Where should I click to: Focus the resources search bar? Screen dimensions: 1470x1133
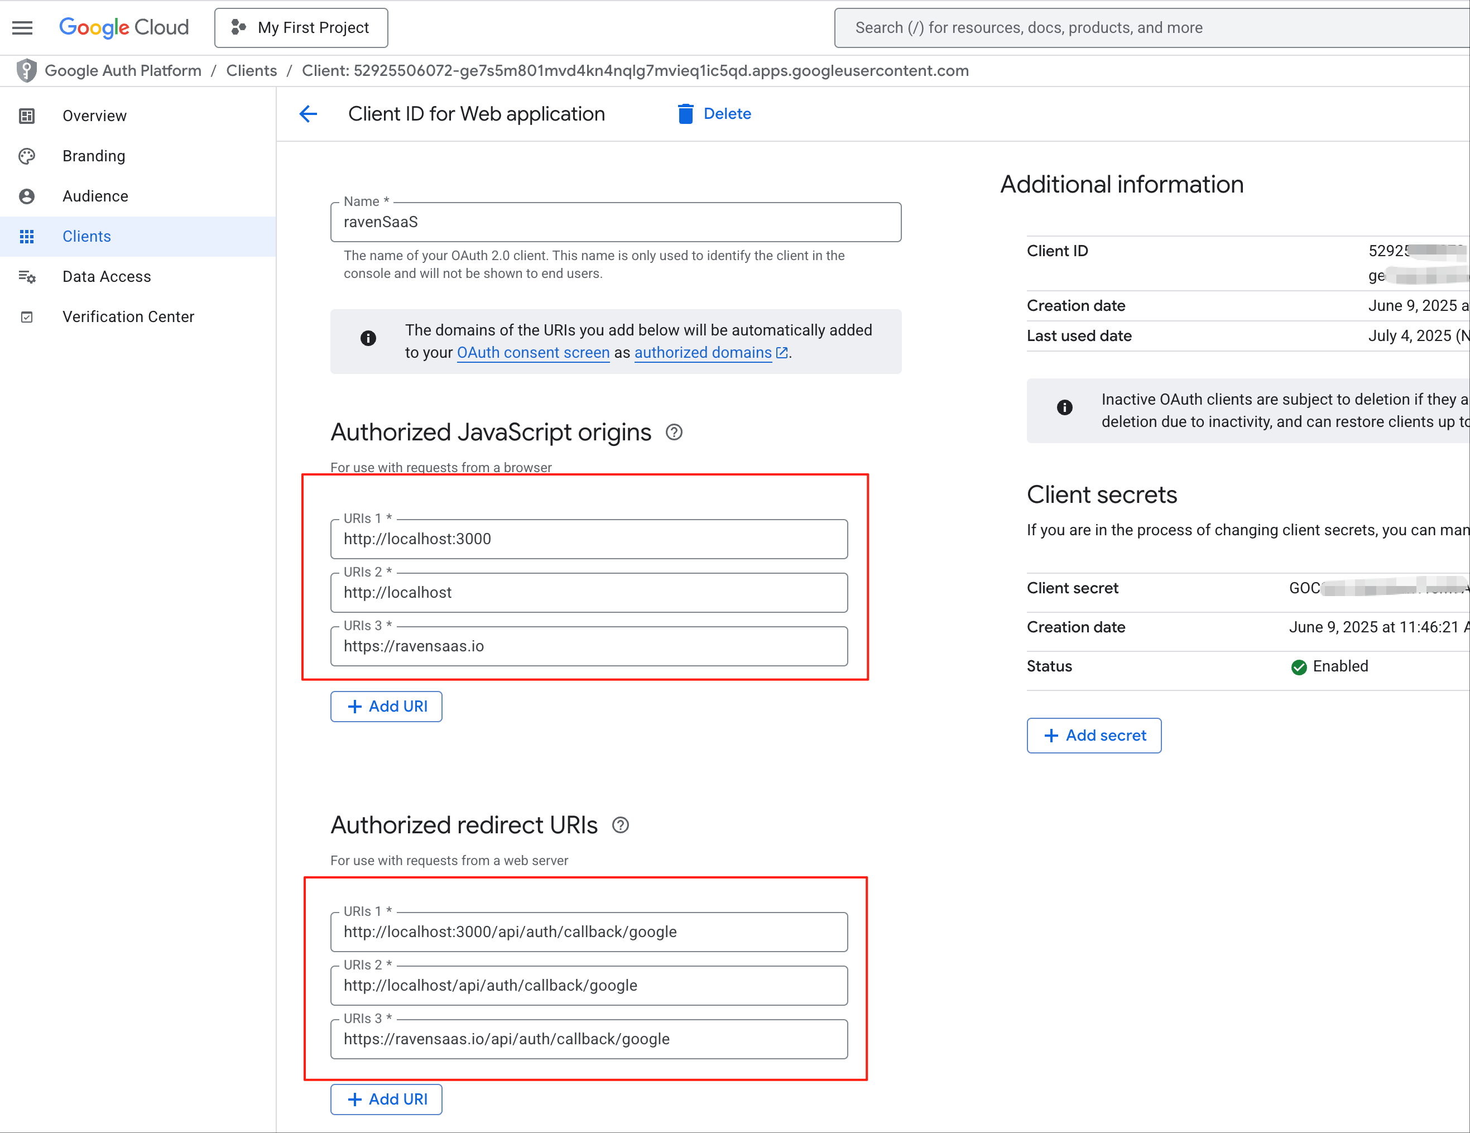(x=1152, y=27)
